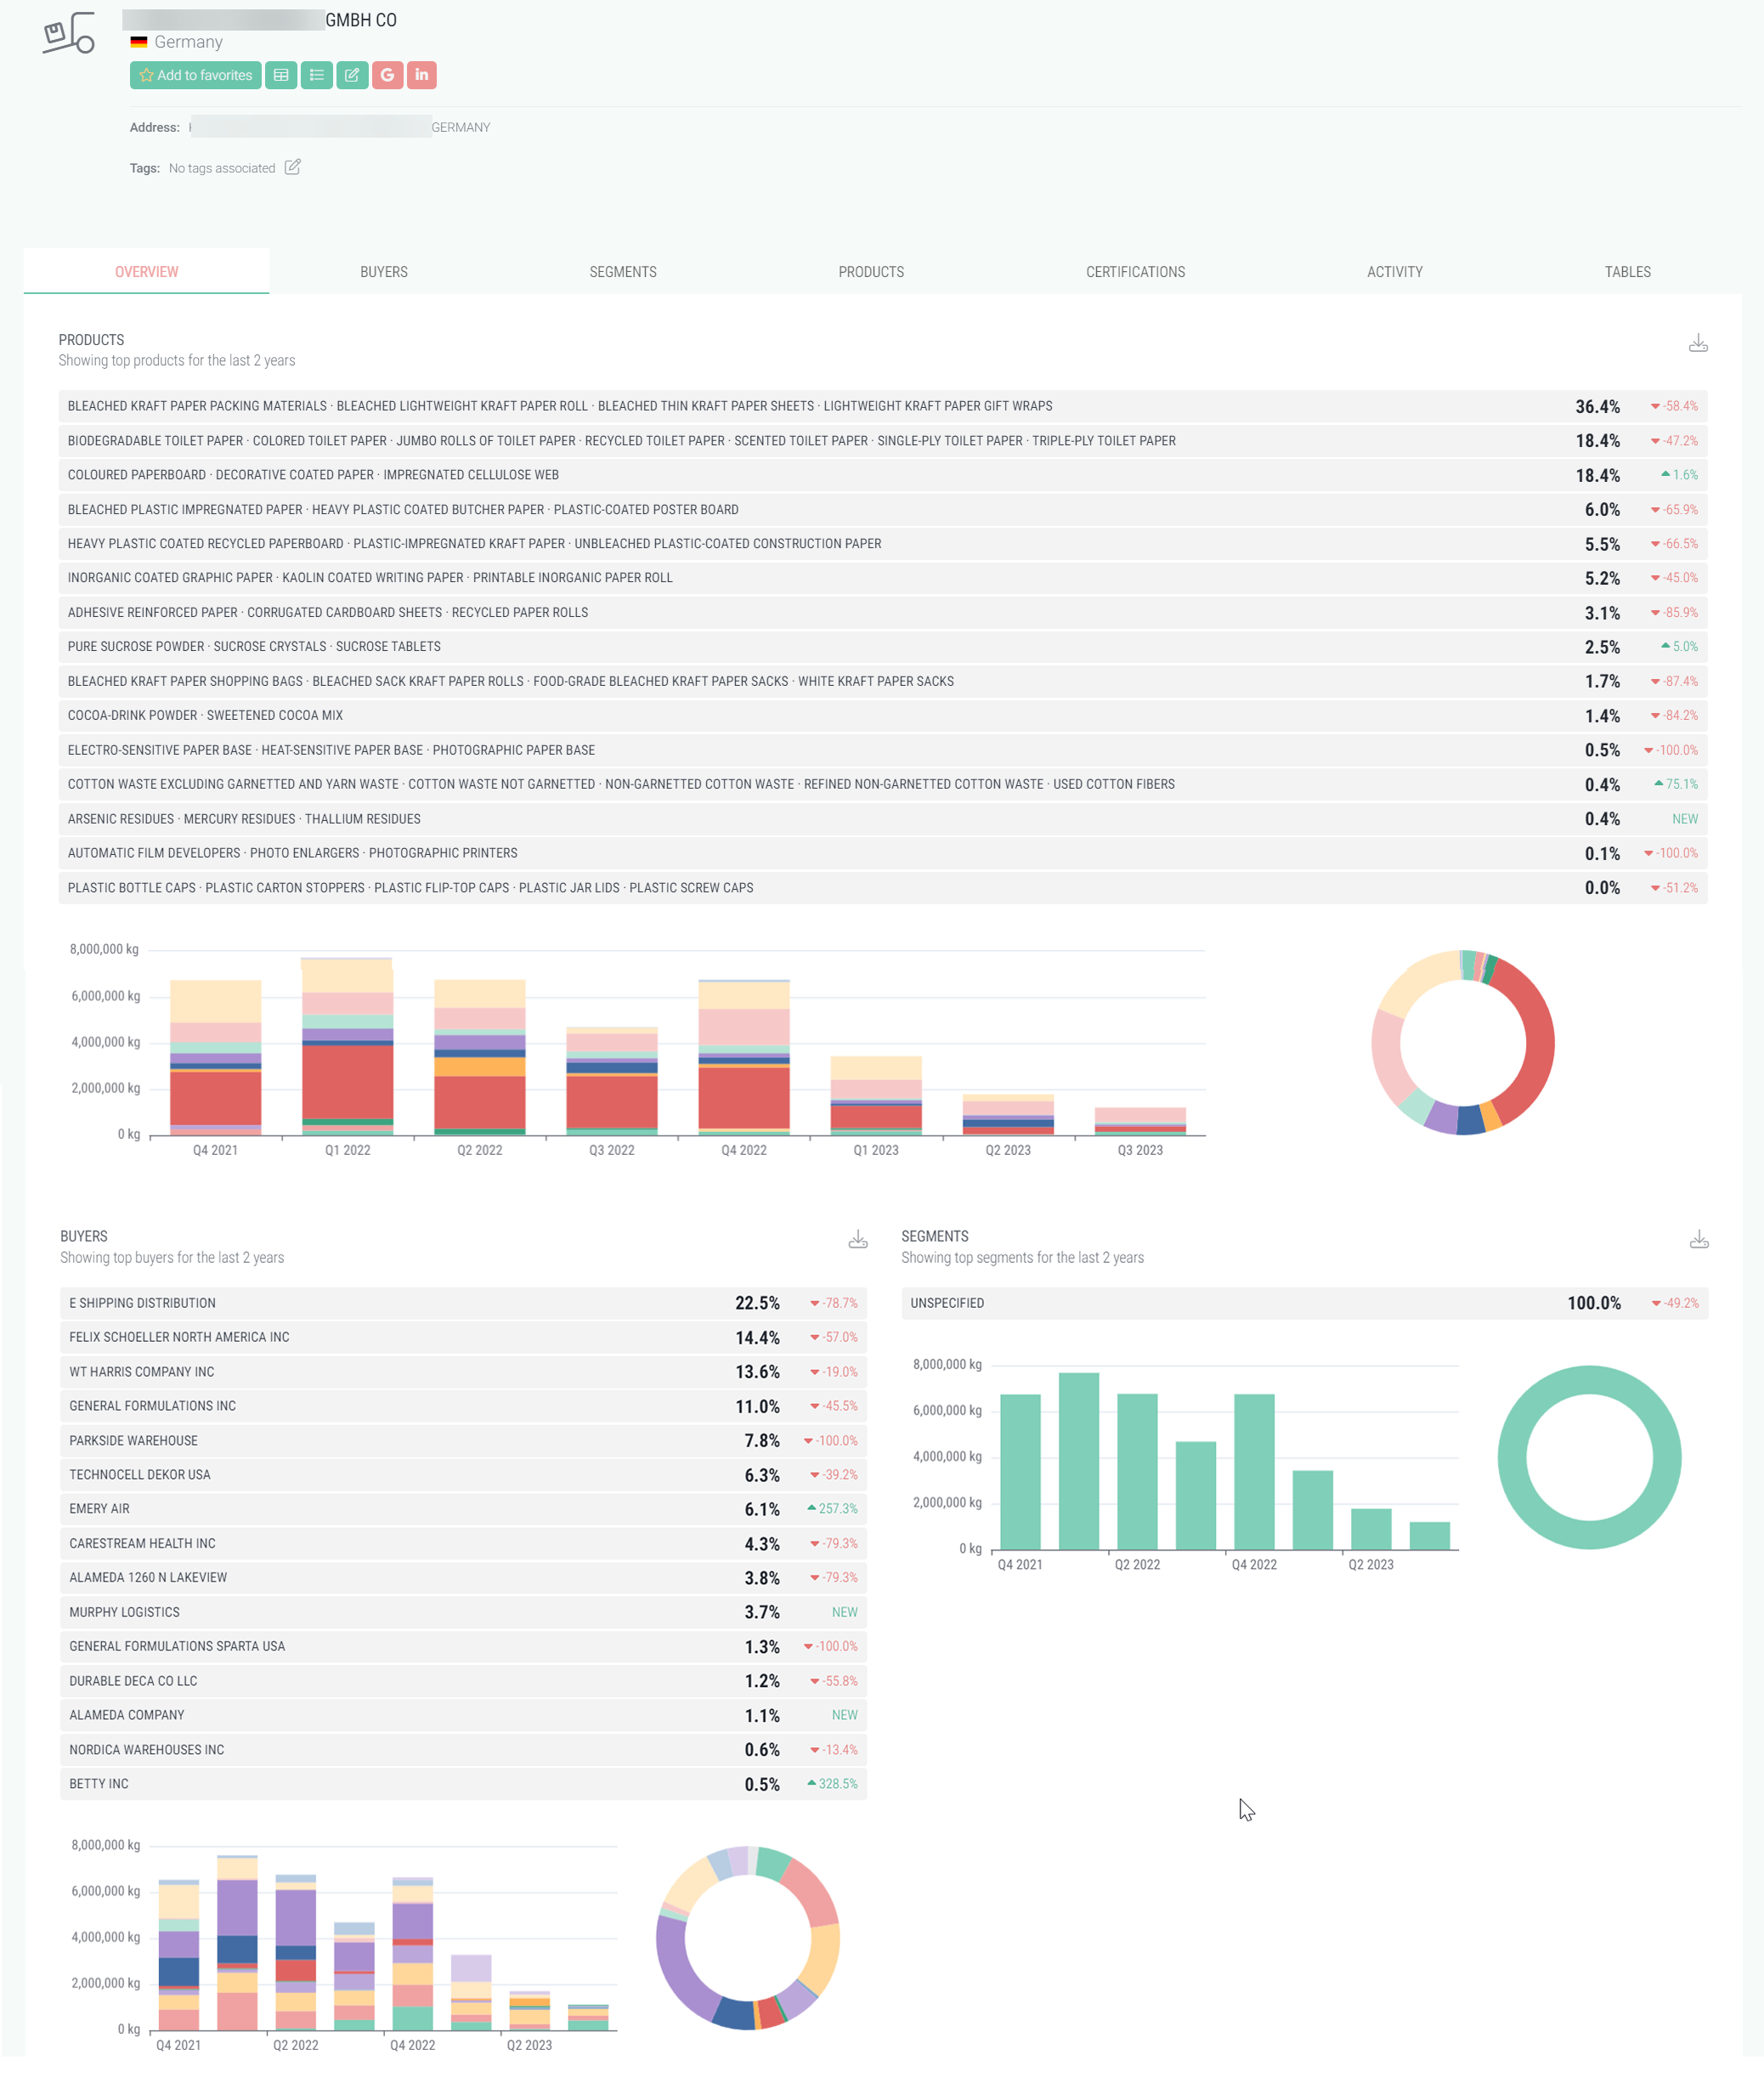Go to the Activity tab
Viewport: 1764px width, 2094px height.
1395,272
